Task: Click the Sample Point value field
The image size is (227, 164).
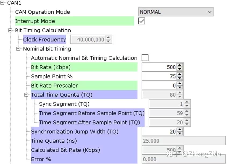Action: click(x=159, y=76)
